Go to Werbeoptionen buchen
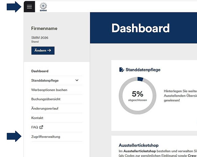The height and width of the screenshot is (157, 197). [49, 90]
